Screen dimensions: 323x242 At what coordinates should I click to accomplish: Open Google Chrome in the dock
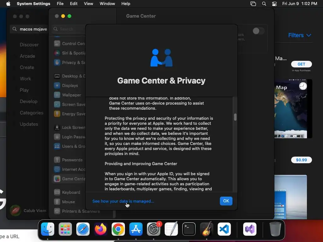118,229
